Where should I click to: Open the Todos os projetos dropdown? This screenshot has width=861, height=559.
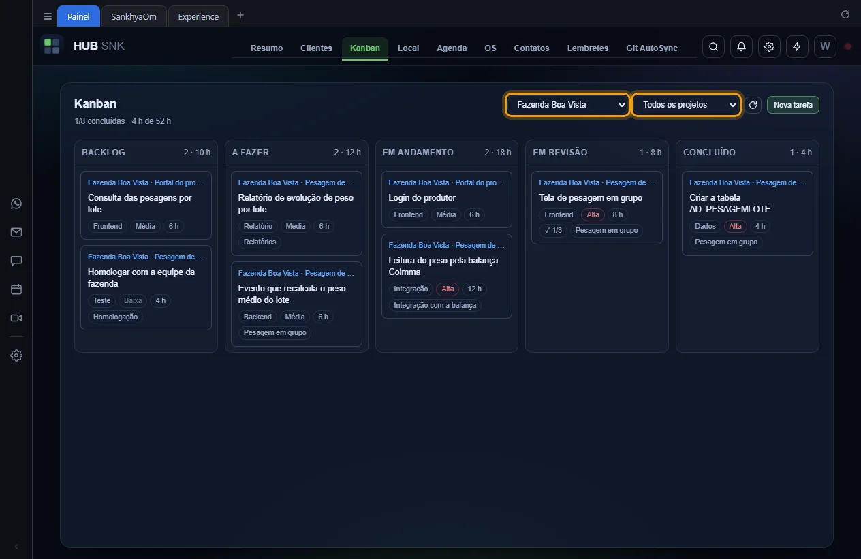(x=686, y=105)
